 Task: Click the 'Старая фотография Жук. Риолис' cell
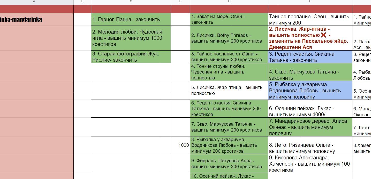tap(131, 57)
